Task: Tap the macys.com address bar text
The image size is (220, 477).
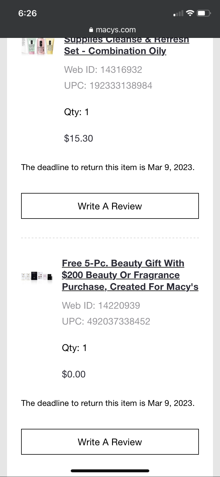Action: point(116,30)
